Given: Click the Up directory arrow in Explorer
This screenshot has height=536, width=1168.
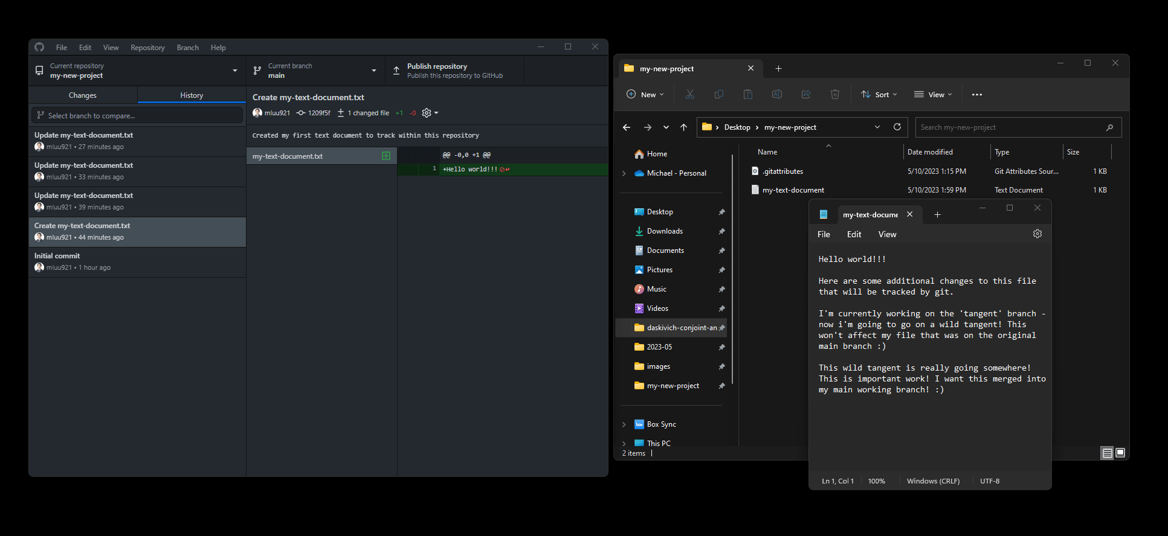Looking at the screenshot, I should [x=683, y=127].
